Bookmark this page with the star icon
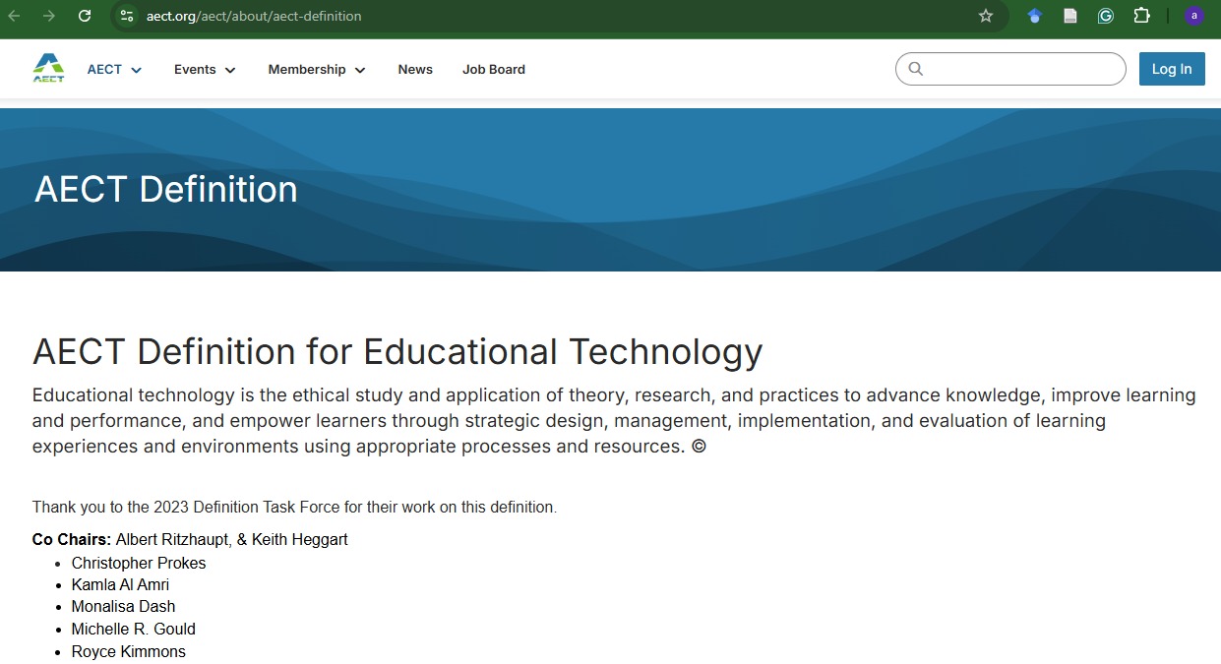This screenshot has width=1221, height=664. click(986, 16)
